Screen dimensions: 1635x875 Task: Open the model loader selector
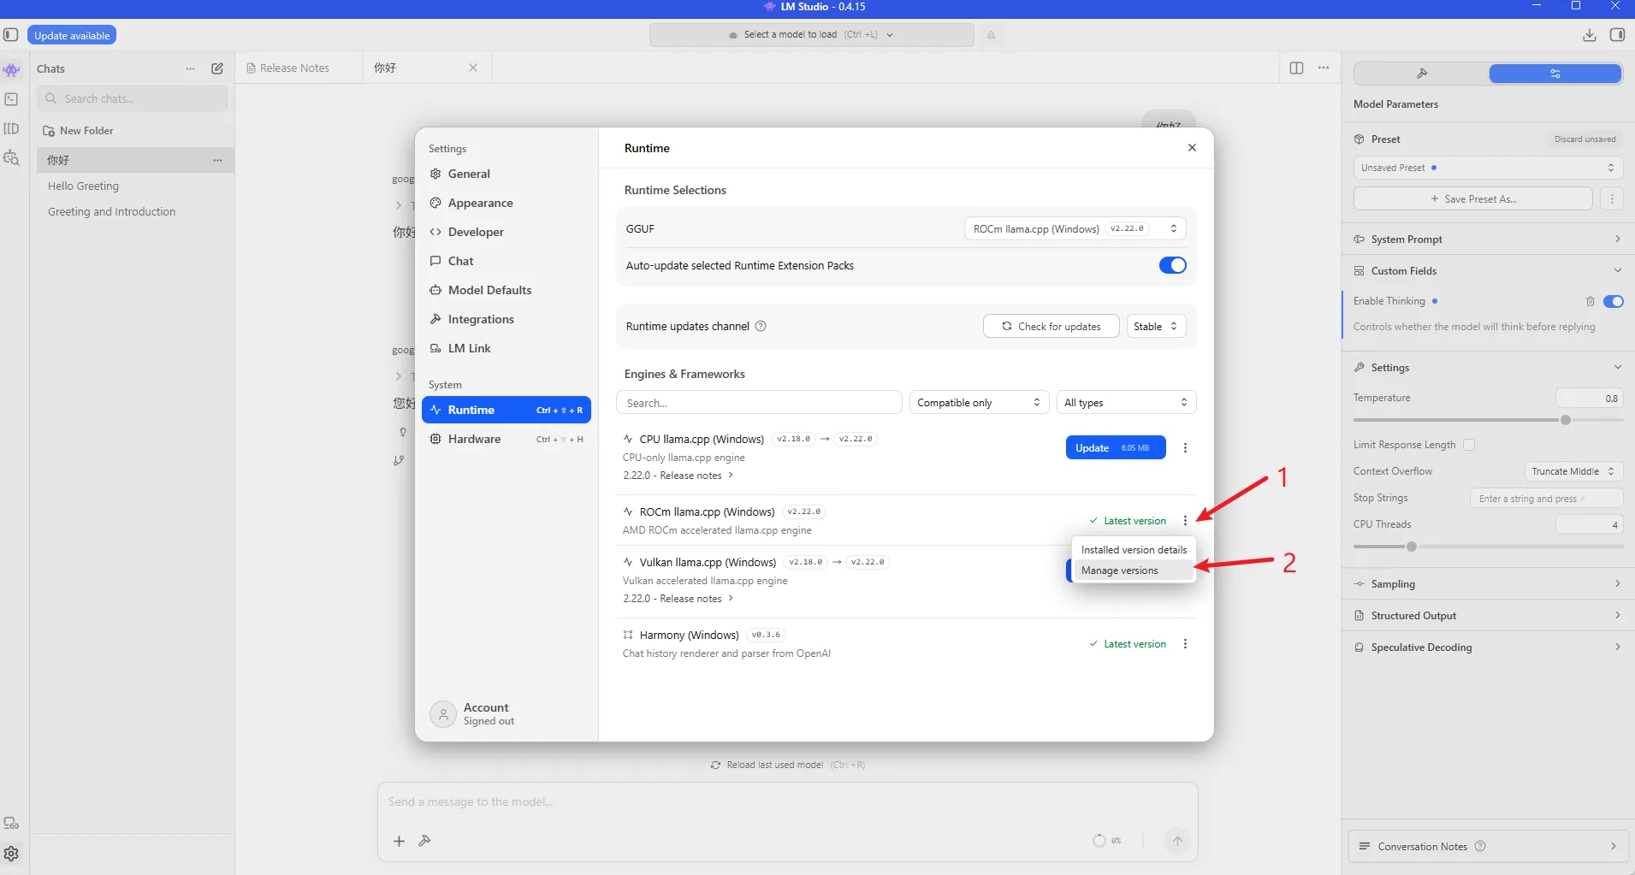[811, 35]
